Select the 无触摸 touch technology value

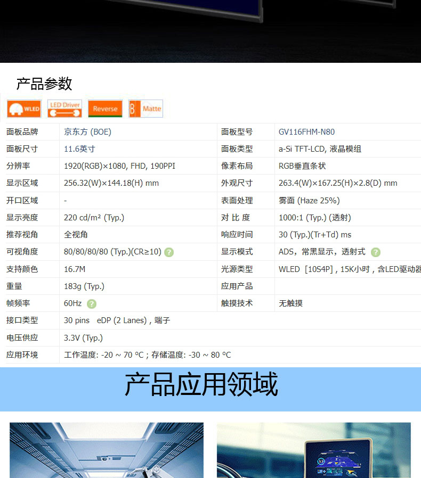pyautogui.click(x=290, y=303)
